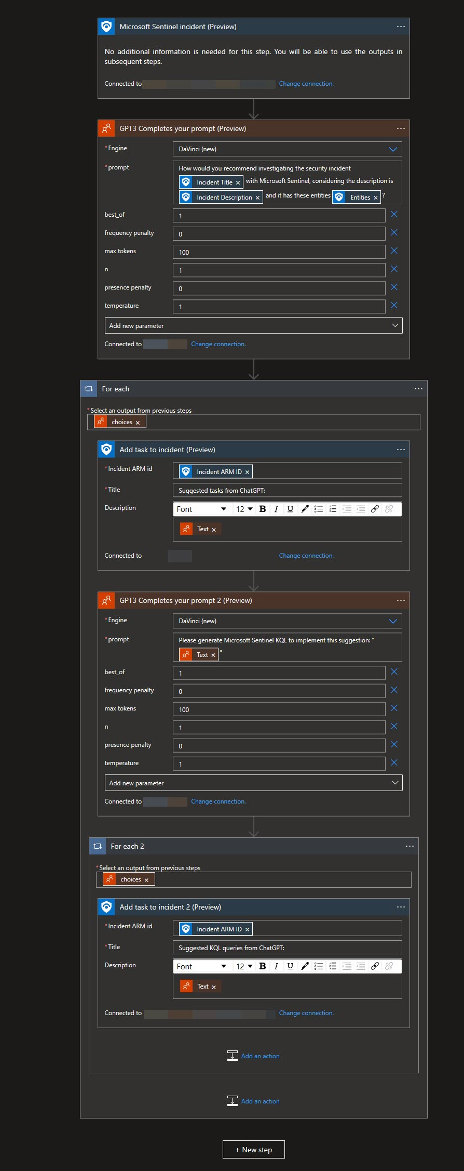Screen dimensions: 464x1171
Task: Remove the Entities token from prompt
Action: (375, 198)
